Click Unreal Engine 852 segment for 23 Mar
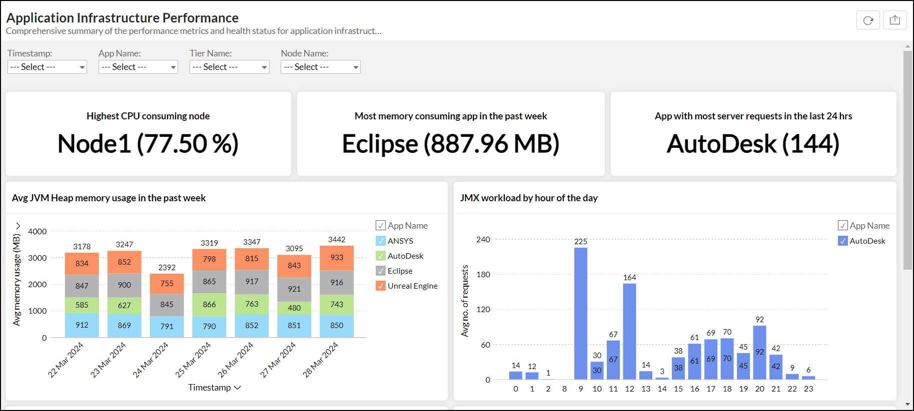Screen dimensions: 914x411 click(125, 262)
